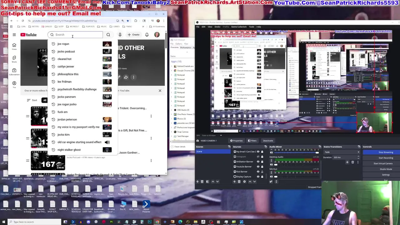Viewport: 400px width, 225px height.
Task: Show the Instagram source via eye icon
Action: tap(258, 157)
